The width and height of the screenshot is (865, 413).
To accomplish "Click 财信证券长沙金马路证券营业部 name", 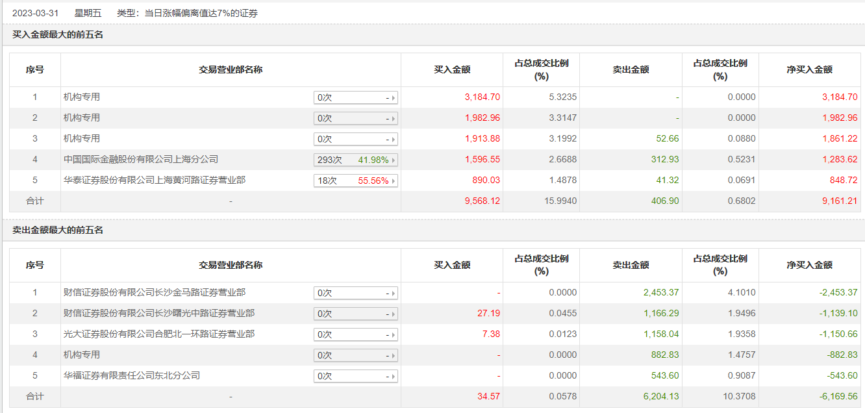I will click(155, 292).
